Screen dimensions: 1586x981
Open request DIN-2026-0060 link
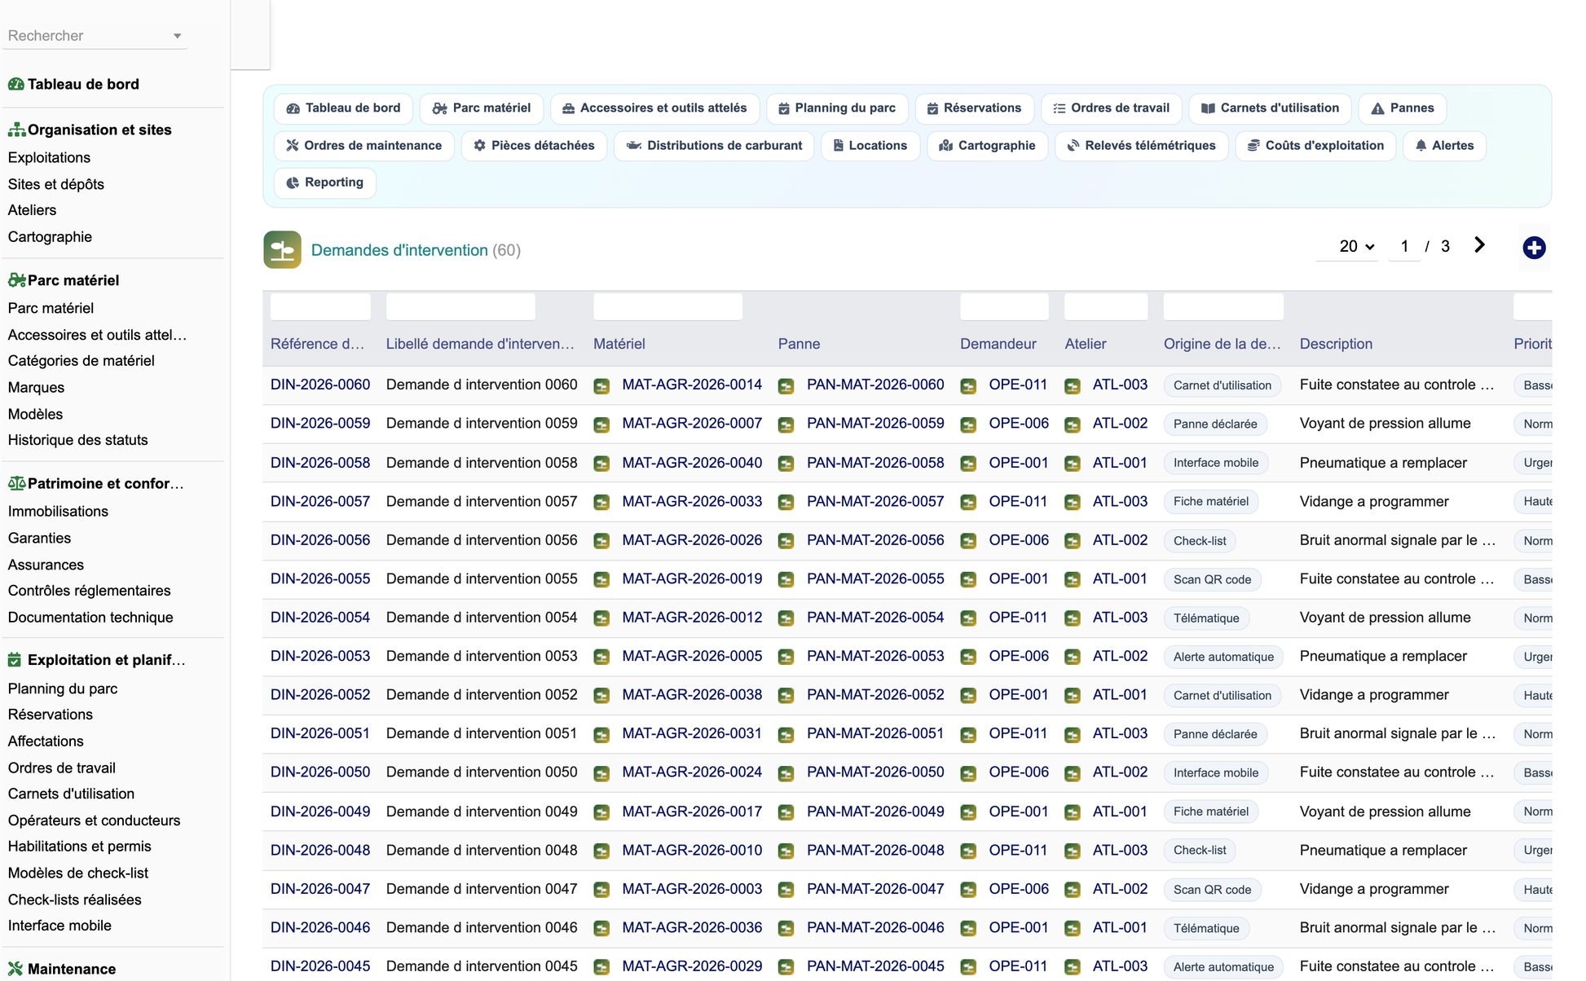click(x=320, y=385)
